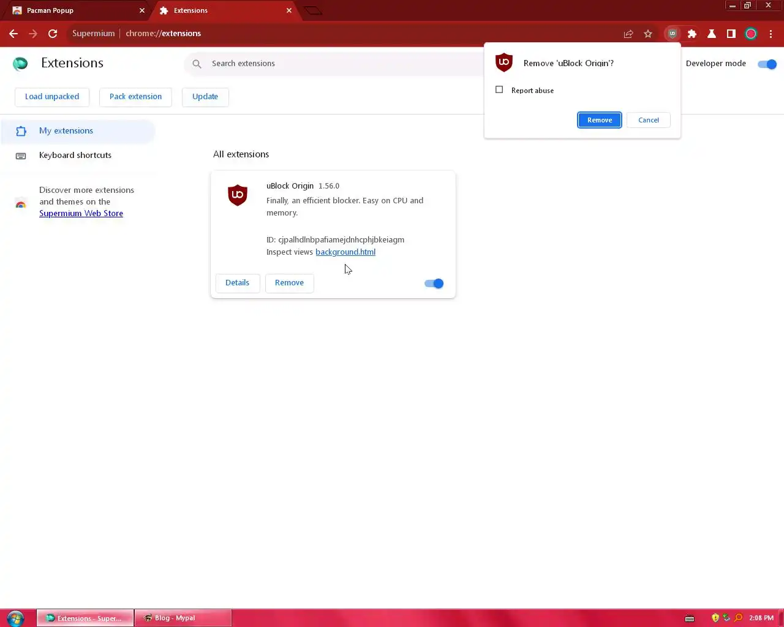Cancel the uBlock Origin removal dialog
Viewport: 784px width, 627px height.
(x=649, y=120)
